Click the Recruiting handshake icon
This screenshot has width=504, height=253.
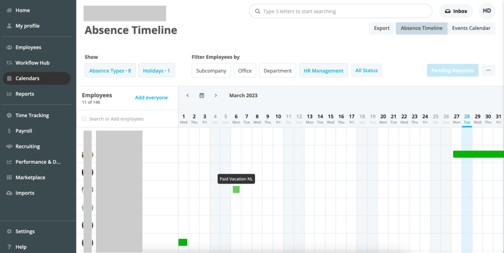tap(9, 146)
